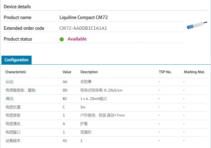Image resolution: width=211 pixels, height=148 pixels.
Task: Select the 传感器类型 row value DD
Action: click(65, 90)
